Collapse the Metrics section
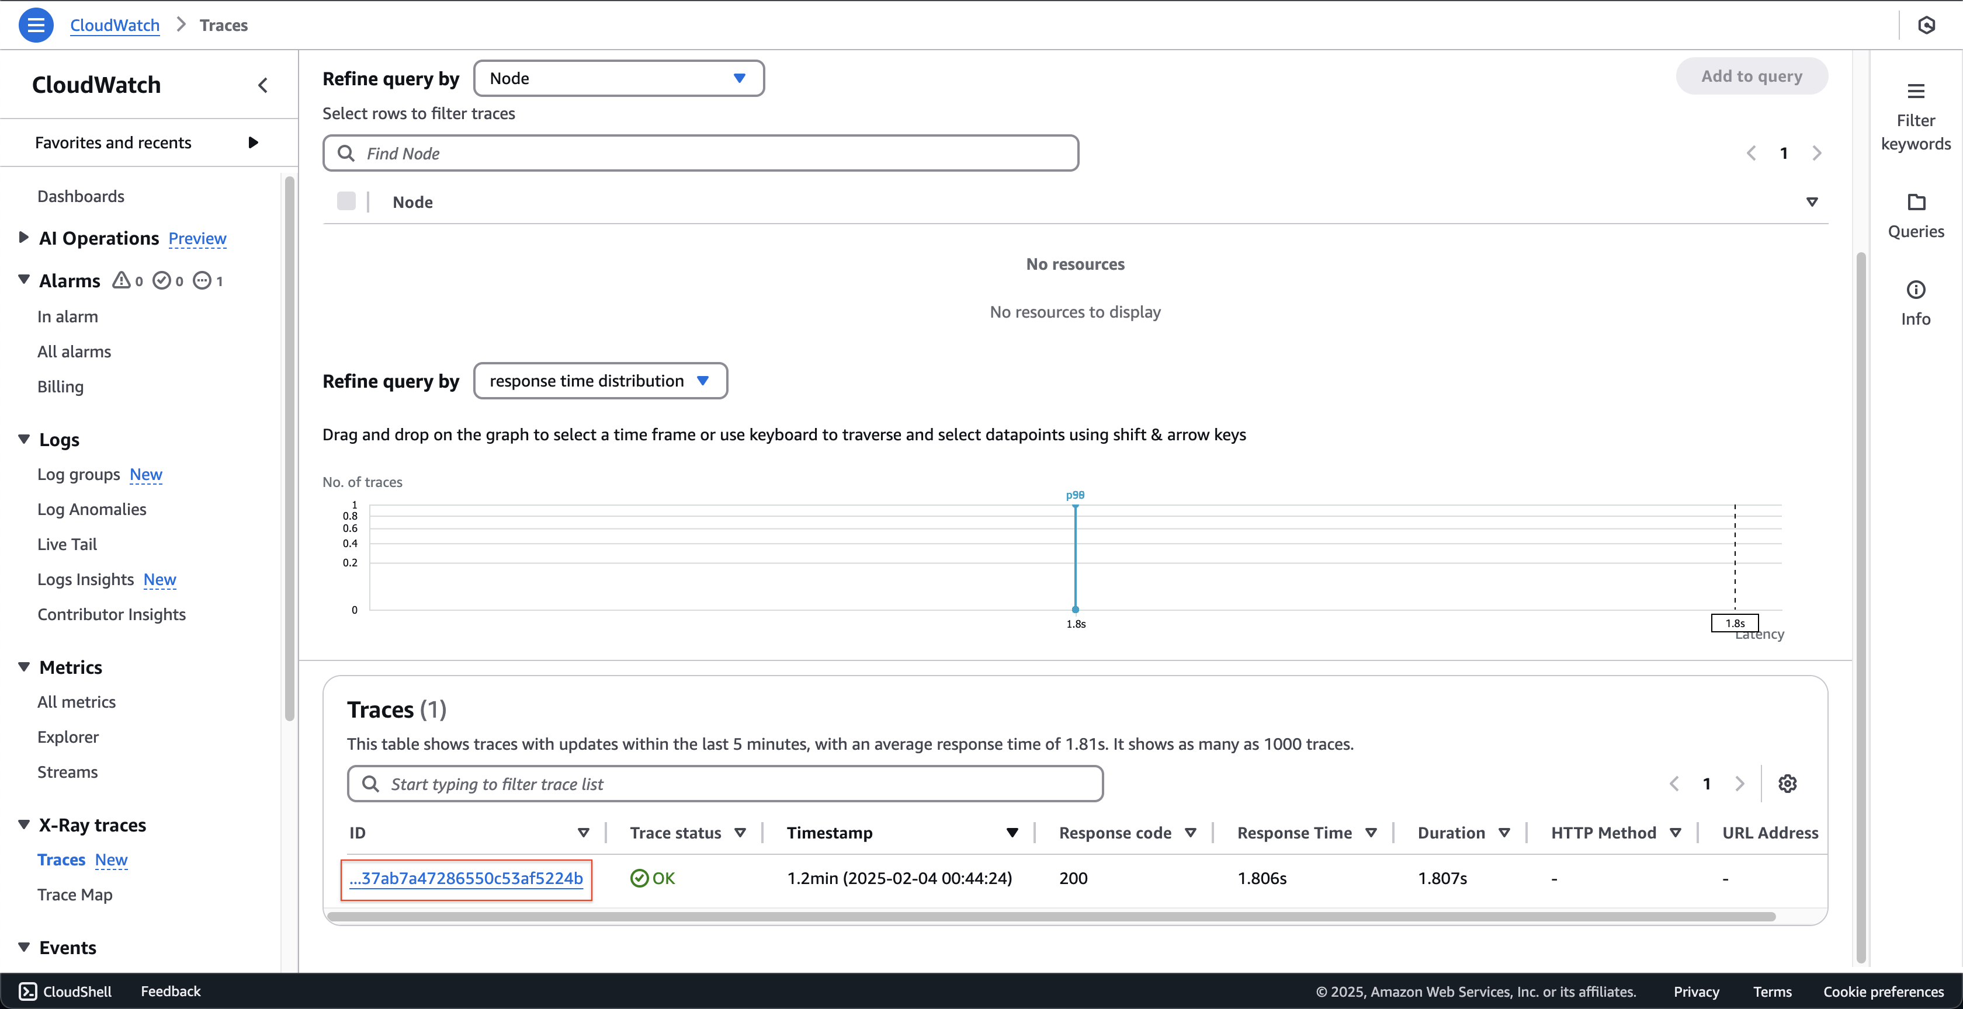 [23, 666]
